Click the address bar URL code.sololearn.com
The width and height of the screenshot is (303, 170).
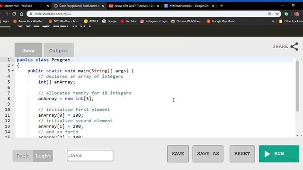tap(53, 14)
